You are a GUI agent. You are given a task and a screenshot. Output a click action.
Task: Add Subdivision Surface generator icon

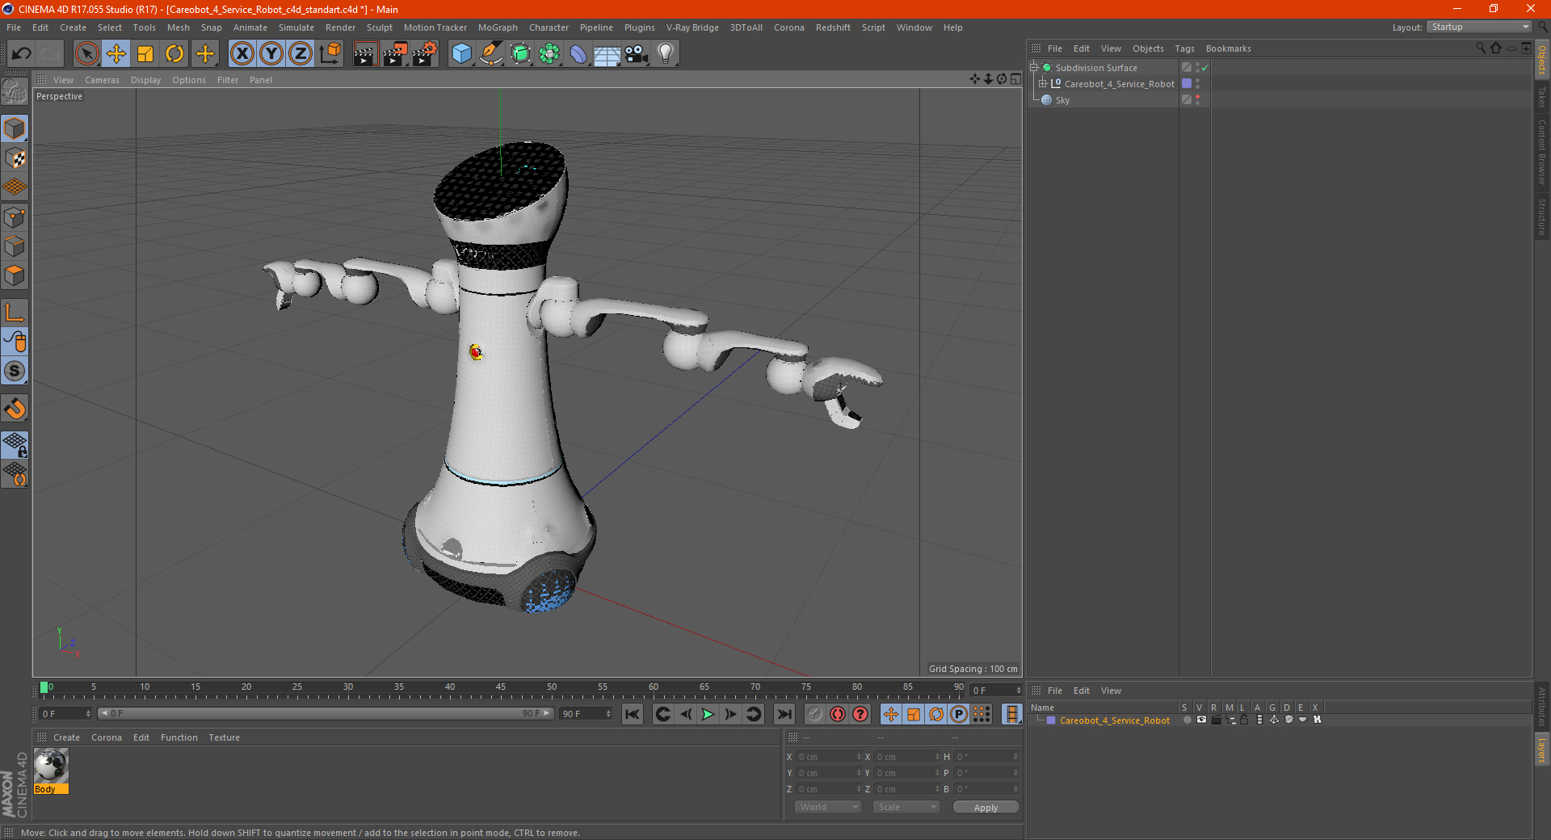coord(520,54)
